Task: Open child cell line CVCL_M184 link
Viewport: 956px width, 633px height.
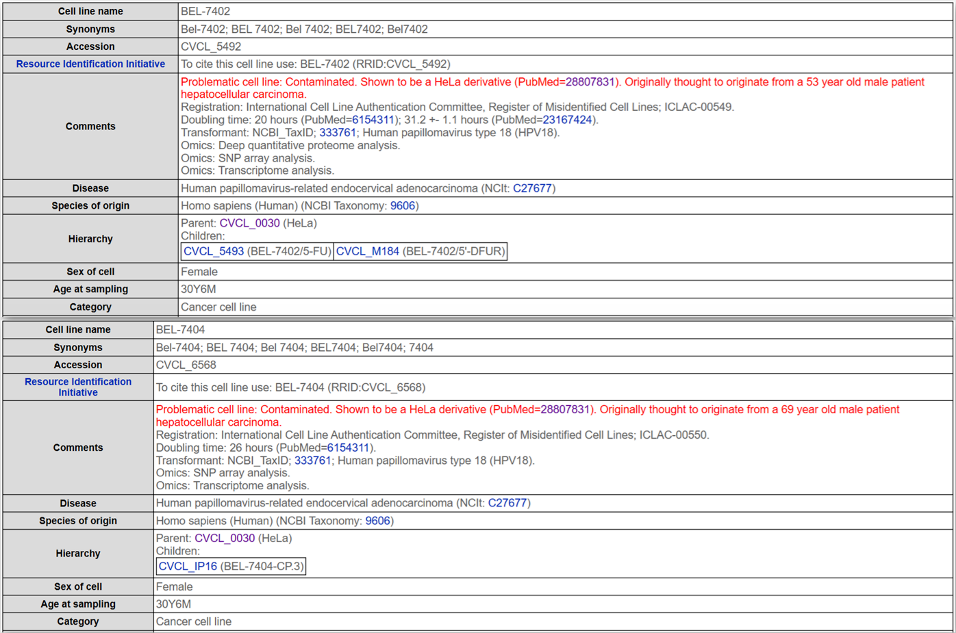Action: (x=368, y=251)
